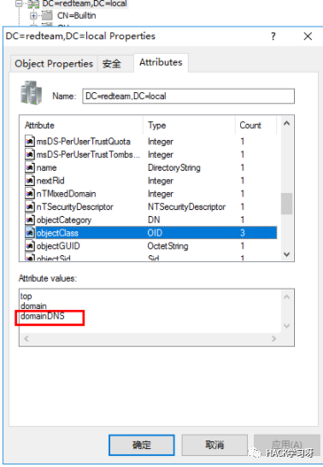This screenshot has width=323, height=467.
Task: Click the CN=Builtin folder icon in tree
Action: (x=47, y=15)
